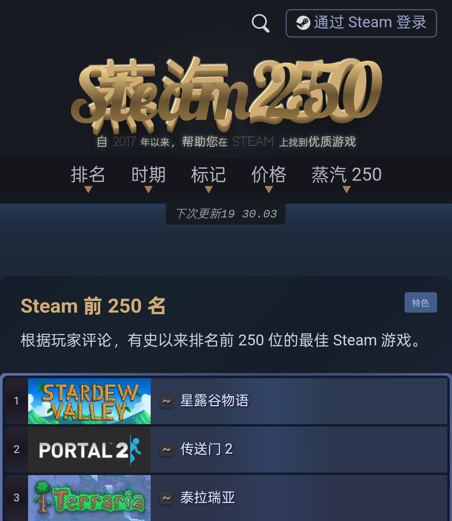Click 通过 Steam 登录 button

click(361, 23)
